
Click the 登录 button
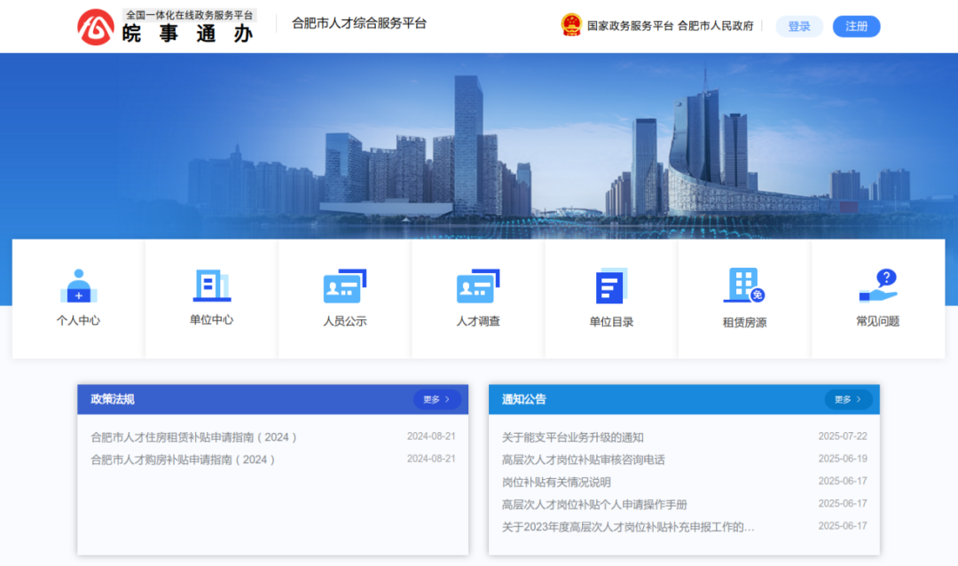[799, 26]
